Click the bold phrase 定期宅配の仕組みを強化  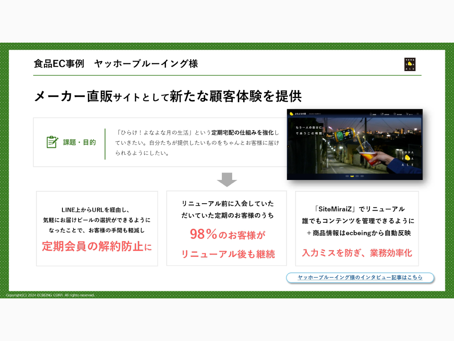[242, 133]
